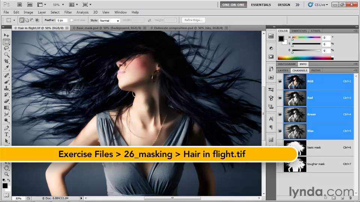Show the tougher mask channel

pyautogui.click(x=280, y=164)
